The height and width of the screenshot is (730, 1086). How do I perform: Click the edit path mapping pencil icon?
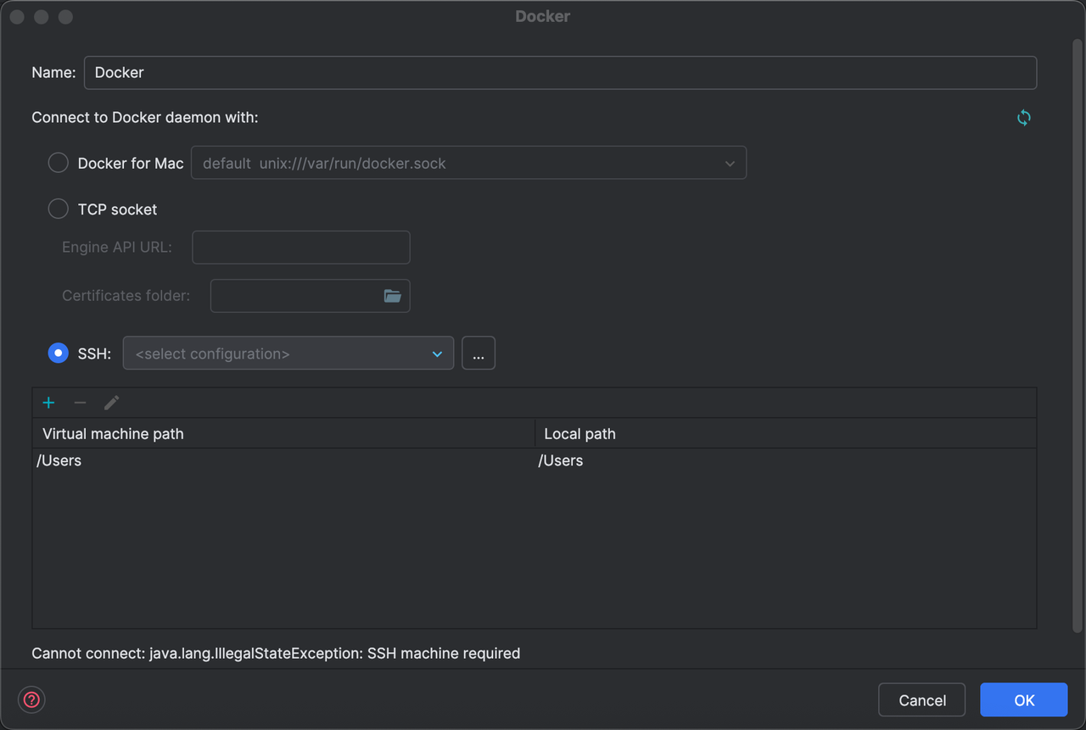click(x=111, y=403)
